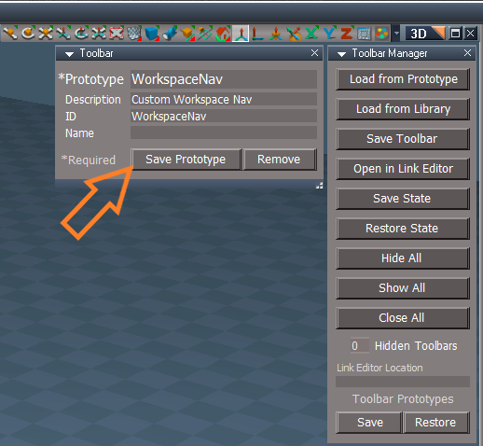Click the Description text field
483x446 pixels.
click(x=224, y=100)
